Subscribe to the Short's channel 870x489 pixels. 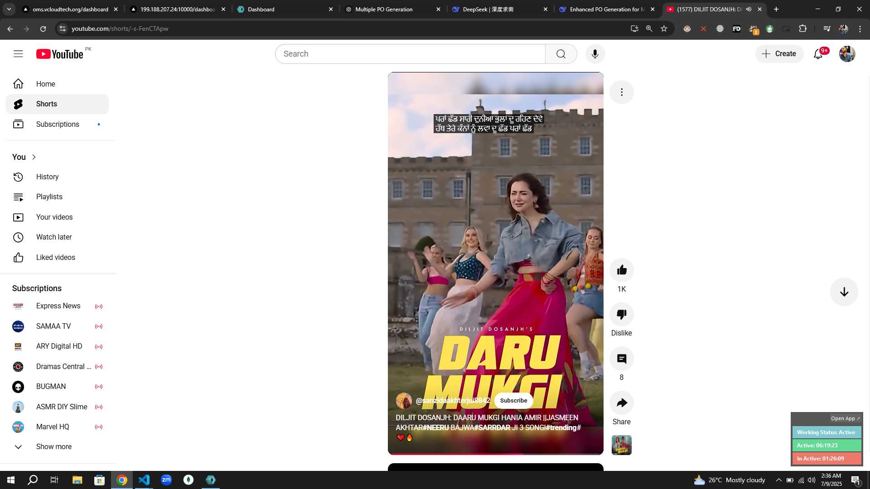coord(513,401)
